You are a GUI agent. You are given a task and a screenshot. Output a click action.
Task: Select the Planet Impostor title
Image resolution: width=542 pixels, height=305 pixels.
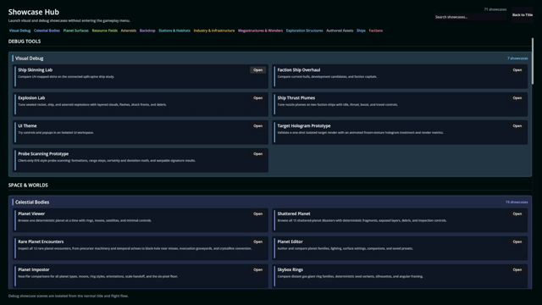point(34,269)
